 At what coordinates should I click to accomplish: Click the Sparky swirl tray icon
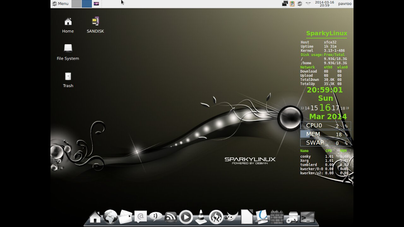click(300, 4)
